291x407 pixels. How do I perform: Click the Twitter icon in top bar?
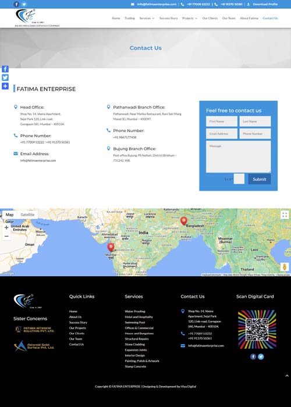(x=24, y=4)
